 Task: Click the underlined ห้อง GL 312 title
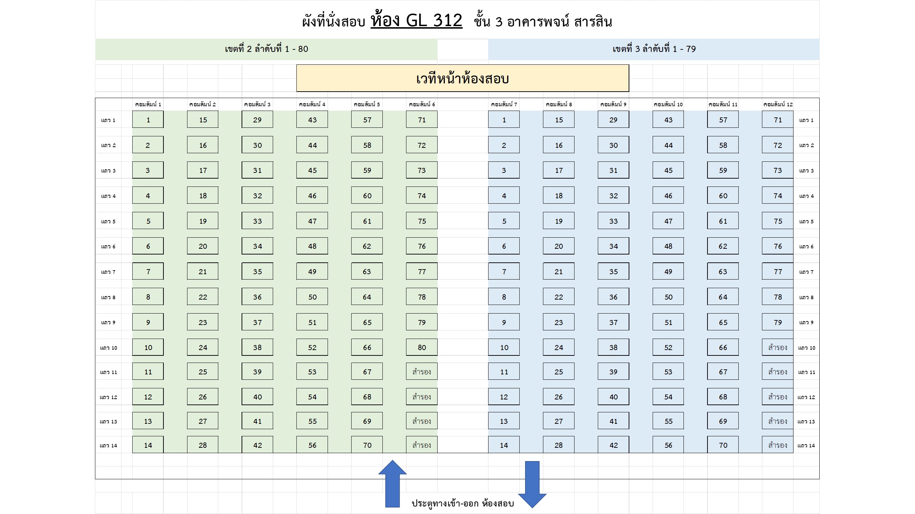point(416,20)
